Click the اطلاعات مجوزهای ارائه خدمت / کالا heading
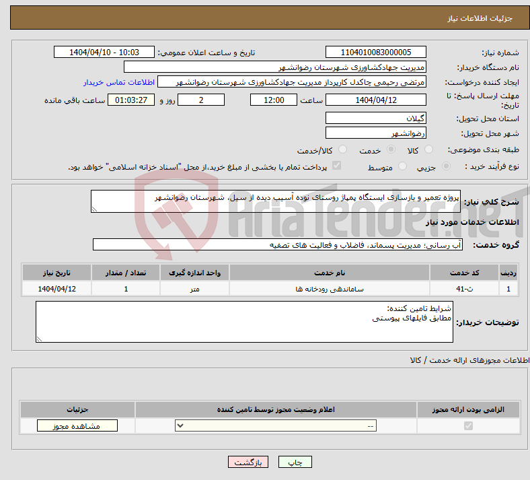The width and height of the screenshot is (530, 480). coord(469,360)
